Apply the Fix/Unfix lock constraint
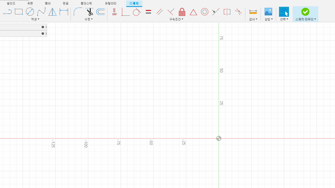This screenshot has width=335, height=188. (182, 12)
